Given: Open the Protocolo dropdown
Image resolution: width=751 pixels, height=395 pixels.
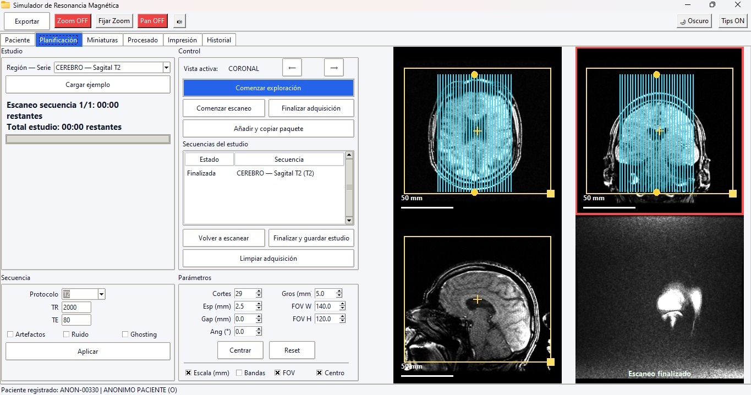Looking at the screenshot, I should pyautogui.click(x=101, y=294).
